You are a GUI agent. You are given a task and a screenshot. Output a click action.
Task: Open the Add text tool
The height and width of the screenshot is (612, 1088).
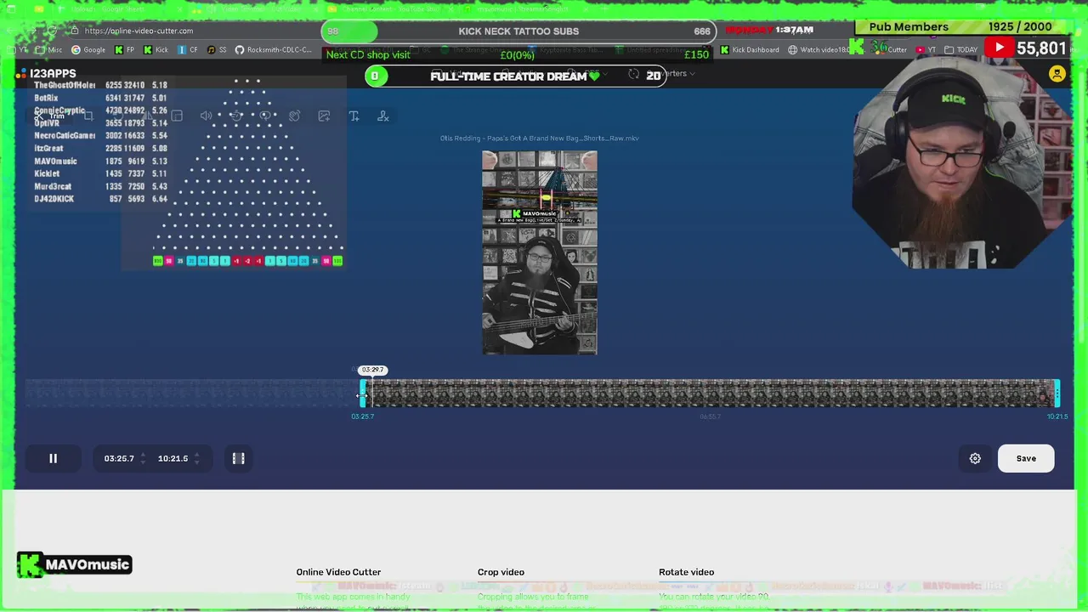pos(354,116)
